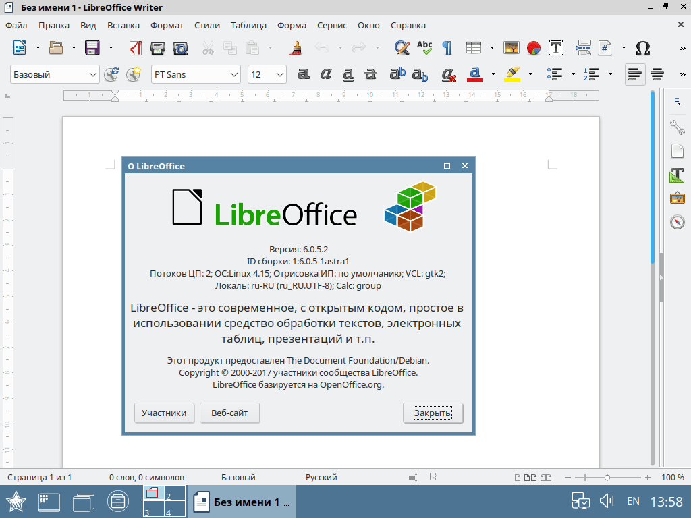Open the font size 12 dropdown

(279, 74)
